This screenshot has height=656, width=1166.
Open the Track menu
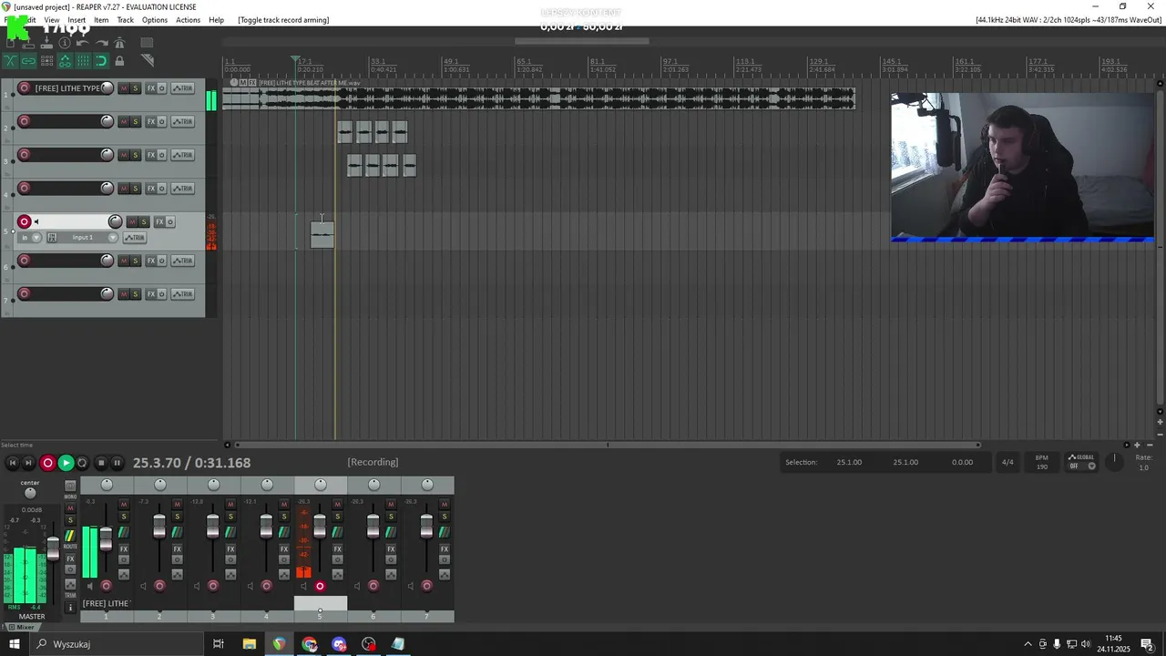(125, 20)
